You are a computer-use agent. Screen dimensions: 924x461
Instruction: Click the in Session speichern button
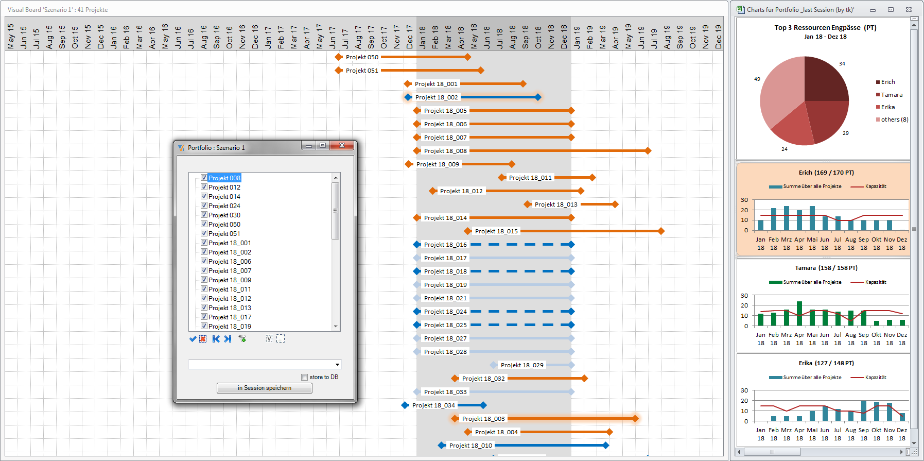point(264,388)
